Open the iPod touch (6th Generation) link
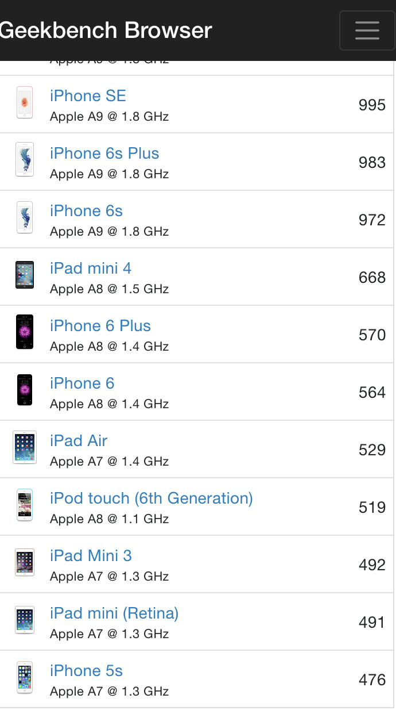The height and width of the screenshot is (714, 396). (152, 498)
